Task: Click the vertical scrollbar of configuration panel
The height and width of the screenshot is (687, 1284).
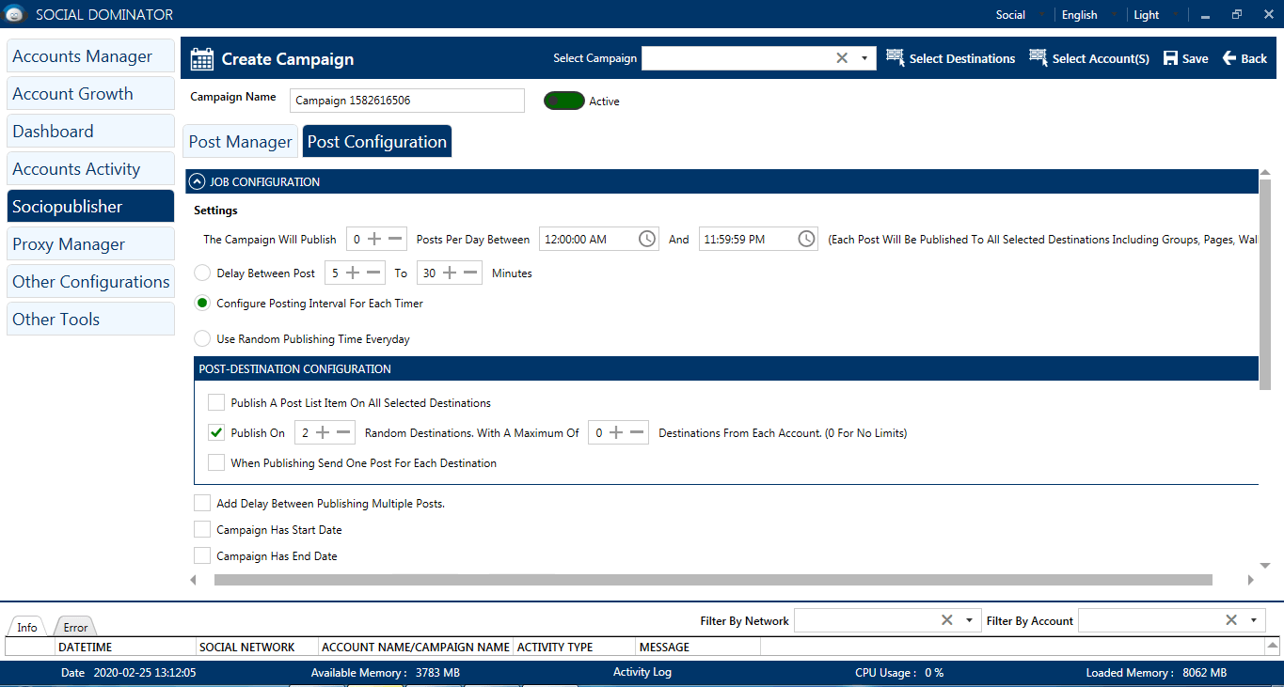Action: [1265, 285]
